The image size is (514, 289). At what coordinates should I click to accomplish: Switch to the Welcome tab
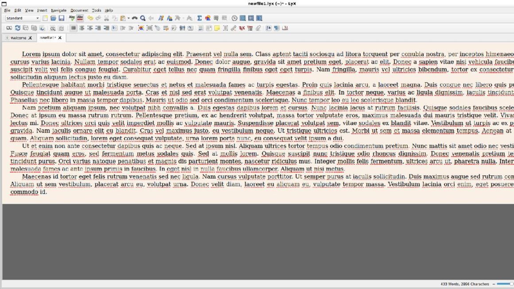(18, 38)
